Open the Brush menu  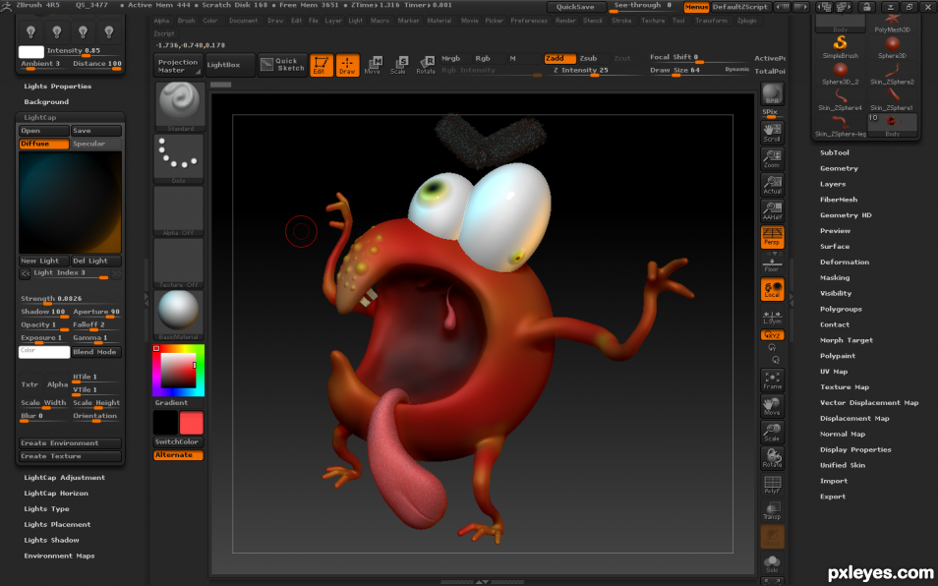click(186, 21)
